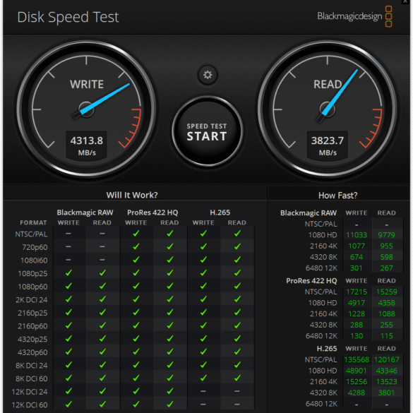Click Blackmagic RAW 1080 HD write value 11033

point(357,235)
